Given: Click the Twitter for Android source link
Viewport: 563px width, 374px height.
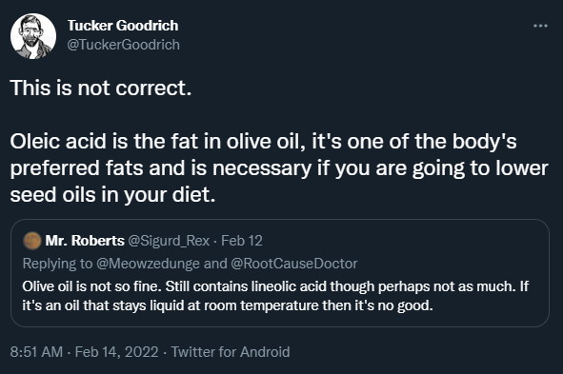Looking at the screenshot, I should click(231, 352).
